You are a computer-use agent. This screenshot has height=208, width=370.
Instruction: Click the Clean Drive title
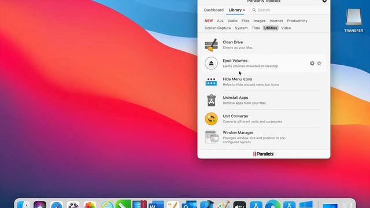(x=232, y=42)
